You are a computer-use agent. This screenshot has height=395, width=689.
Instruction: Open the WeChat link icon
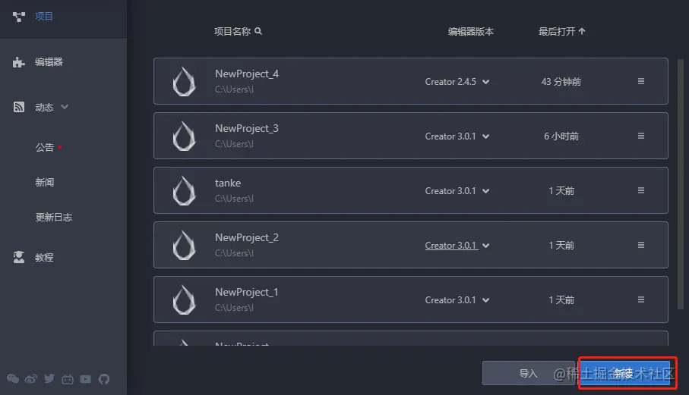pyautogui.click(x=12, y=379)
